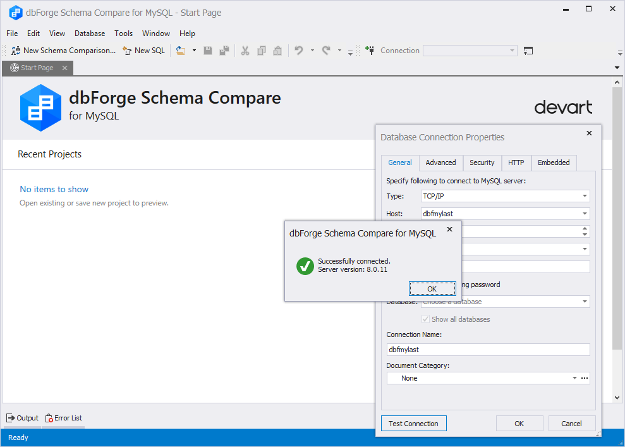Screen dimensions: 625x447
Task: Click the Save disk icon
Action: (208, 51)
